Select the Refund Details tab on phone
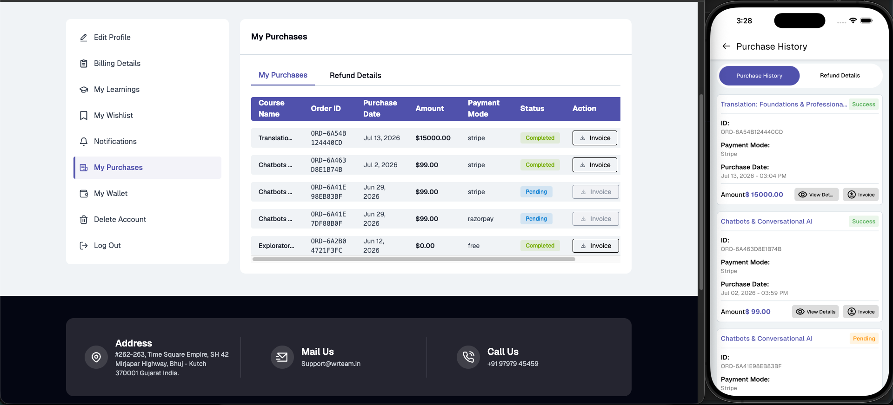Screen dimensions: 893x405 click(840, 76)
